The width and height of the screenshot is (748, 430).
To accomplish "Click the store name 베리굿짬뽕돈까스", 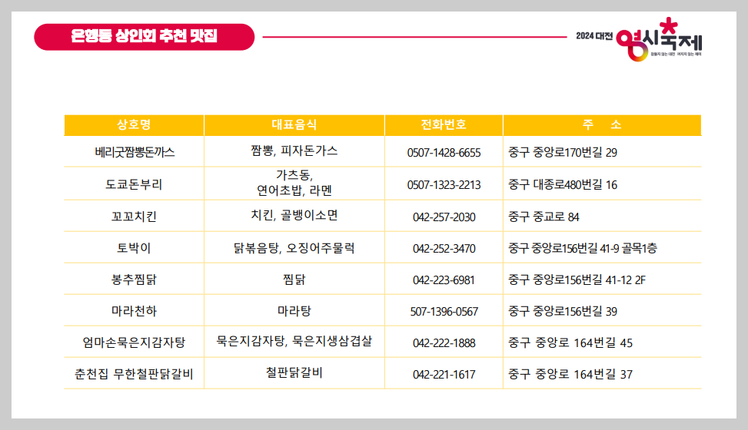I will 135,152.
